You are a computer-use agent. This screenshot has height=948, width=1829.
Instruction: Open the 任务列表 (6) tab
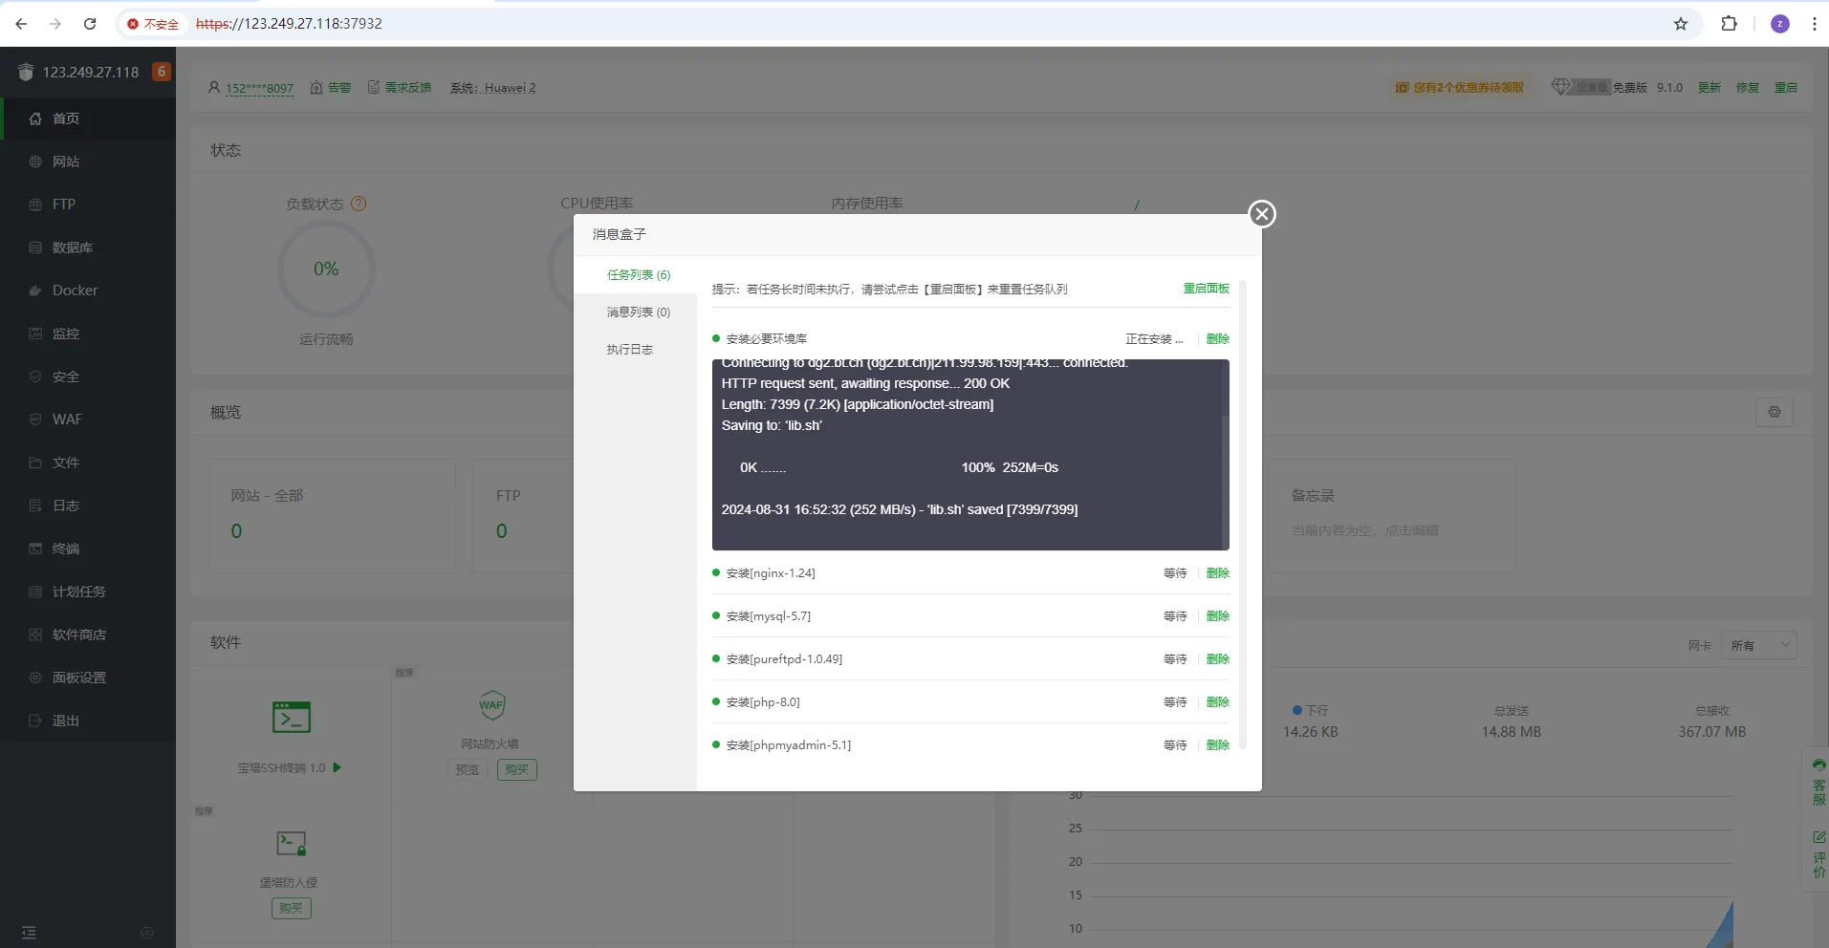[639, 275]
